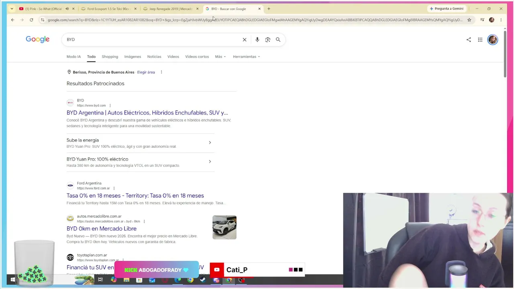Click the browser address bar URL
514x289 pixels.
(255, 20)
